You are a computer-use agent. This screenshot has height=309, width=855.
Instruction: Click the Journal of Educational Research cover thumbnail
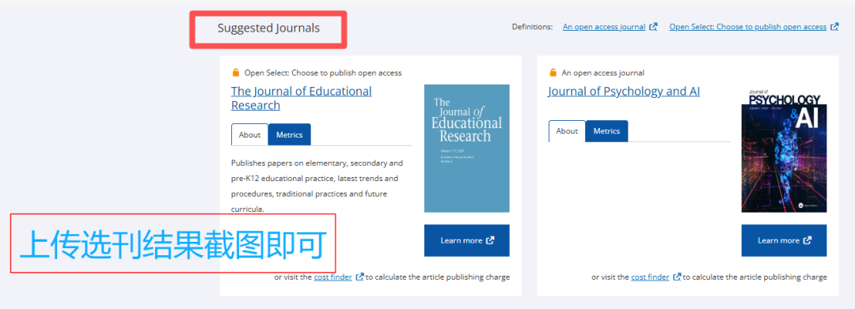(x=467, y=148)
